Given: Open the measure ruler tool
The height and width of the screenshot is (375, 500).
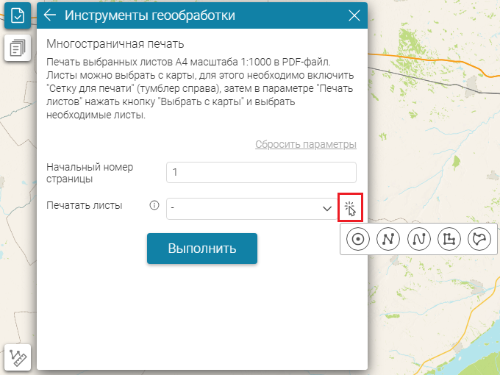Looking at the screenshot, I should coord(18,357).
